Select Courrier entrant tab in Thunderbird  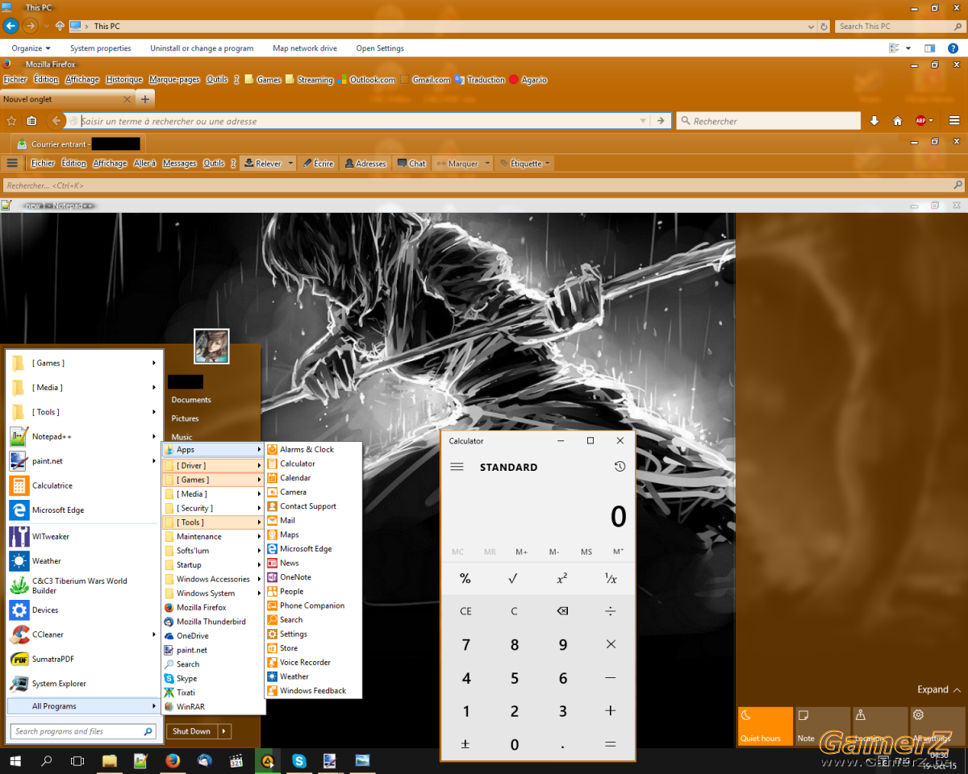point(78,144)
